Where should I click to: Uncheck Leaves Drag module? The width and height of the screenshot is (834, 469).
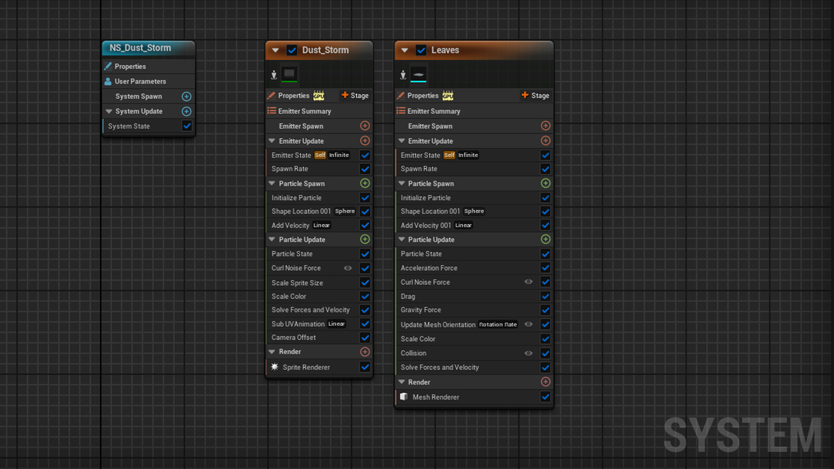[545, 296]
